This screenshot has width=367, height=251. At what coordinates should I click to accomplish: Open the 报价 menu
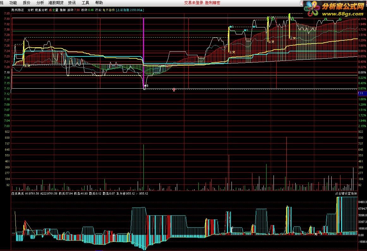27,3
